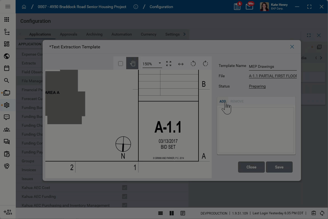Viewport: 328px width, 219px height.
Task: Rotate drawing counterclockwise
Action: pos(193,64)
